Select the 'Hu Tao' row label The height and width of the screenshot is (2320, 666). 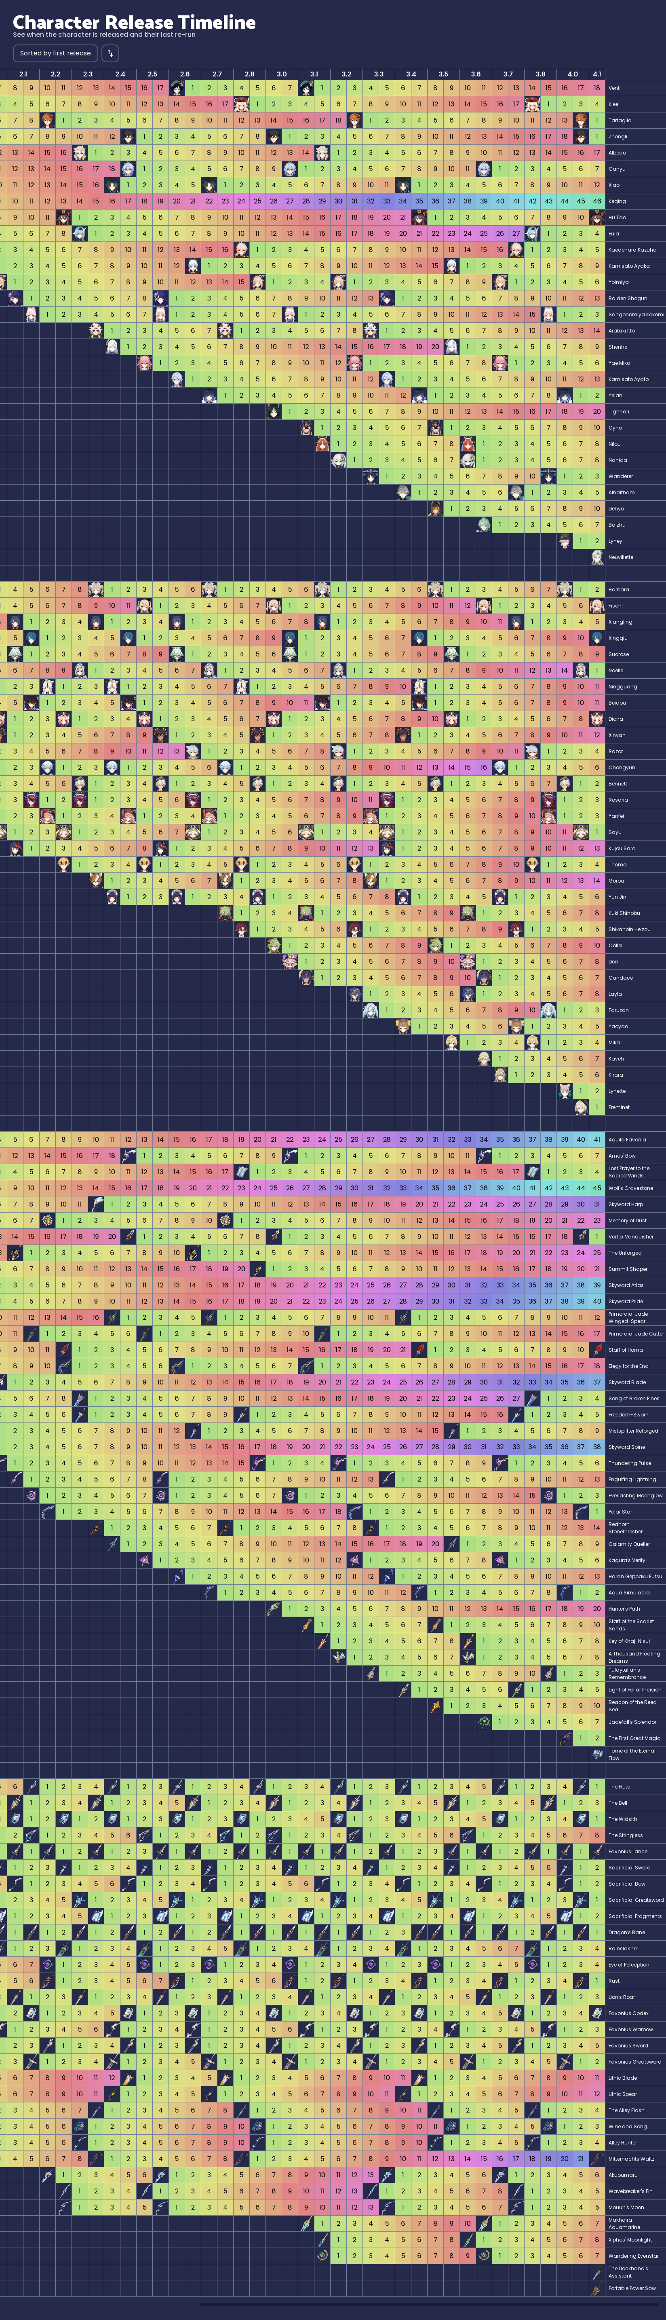(x=618, y=218)
